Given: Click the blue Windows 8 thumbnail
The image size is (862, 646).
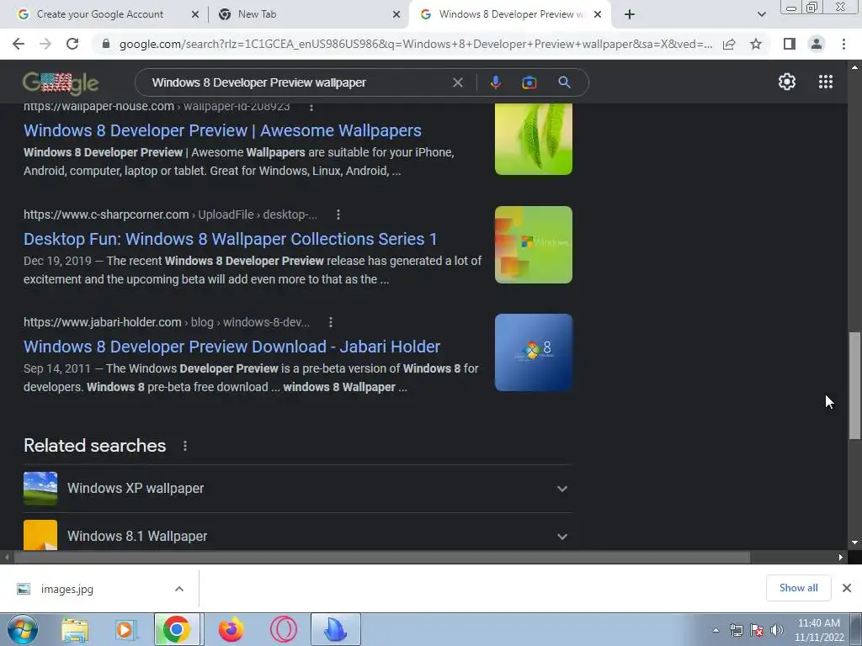Looking at the screenshot, I should click(533, 352).
